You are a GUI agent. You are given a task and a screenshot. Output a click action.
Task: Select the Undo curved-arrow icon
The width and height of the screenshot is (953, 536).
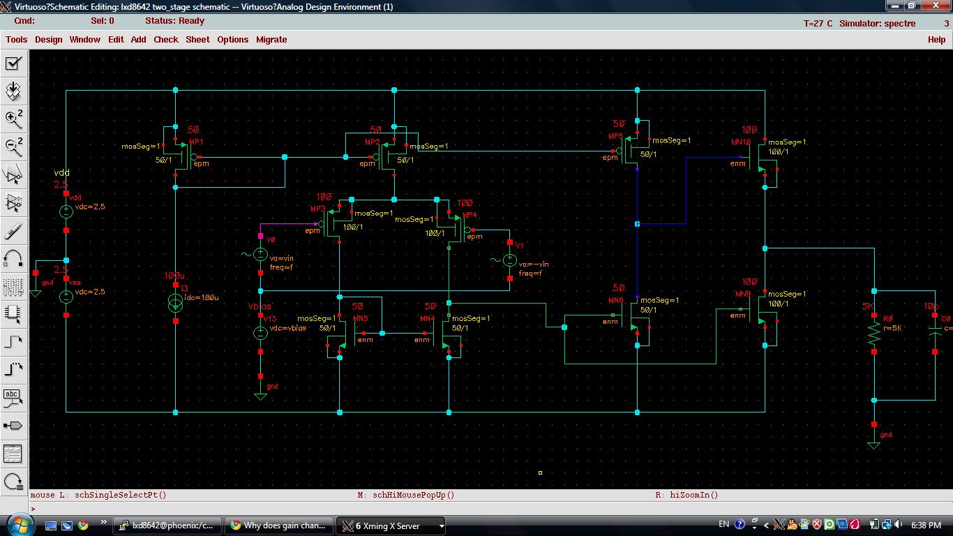point(13,258)
